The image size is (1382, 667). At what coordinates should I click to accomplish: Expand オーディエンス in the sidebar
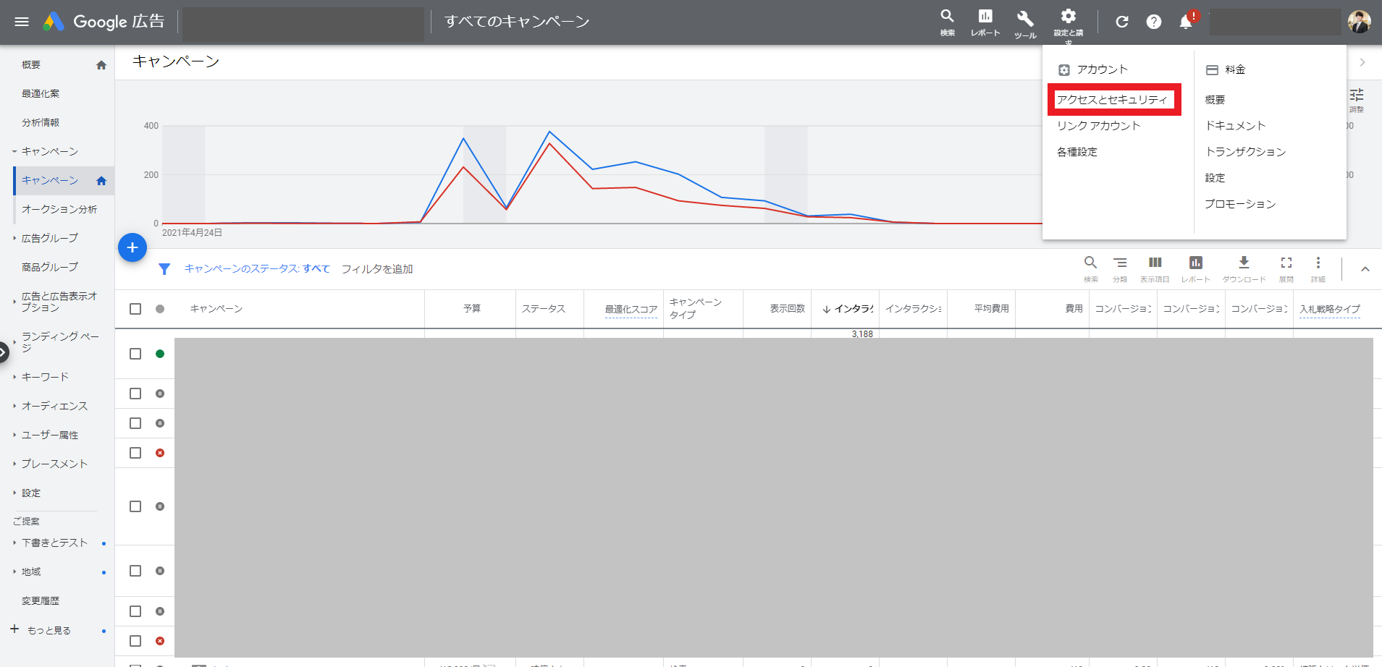14,406
